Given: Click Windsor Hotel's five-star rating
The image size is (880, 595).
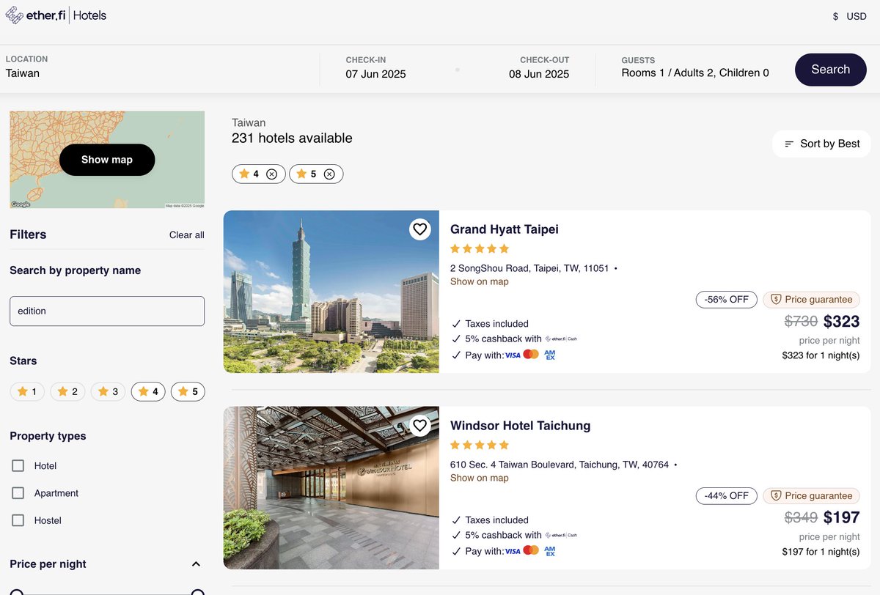Looking at the screenshot, I should coord(480,445).
